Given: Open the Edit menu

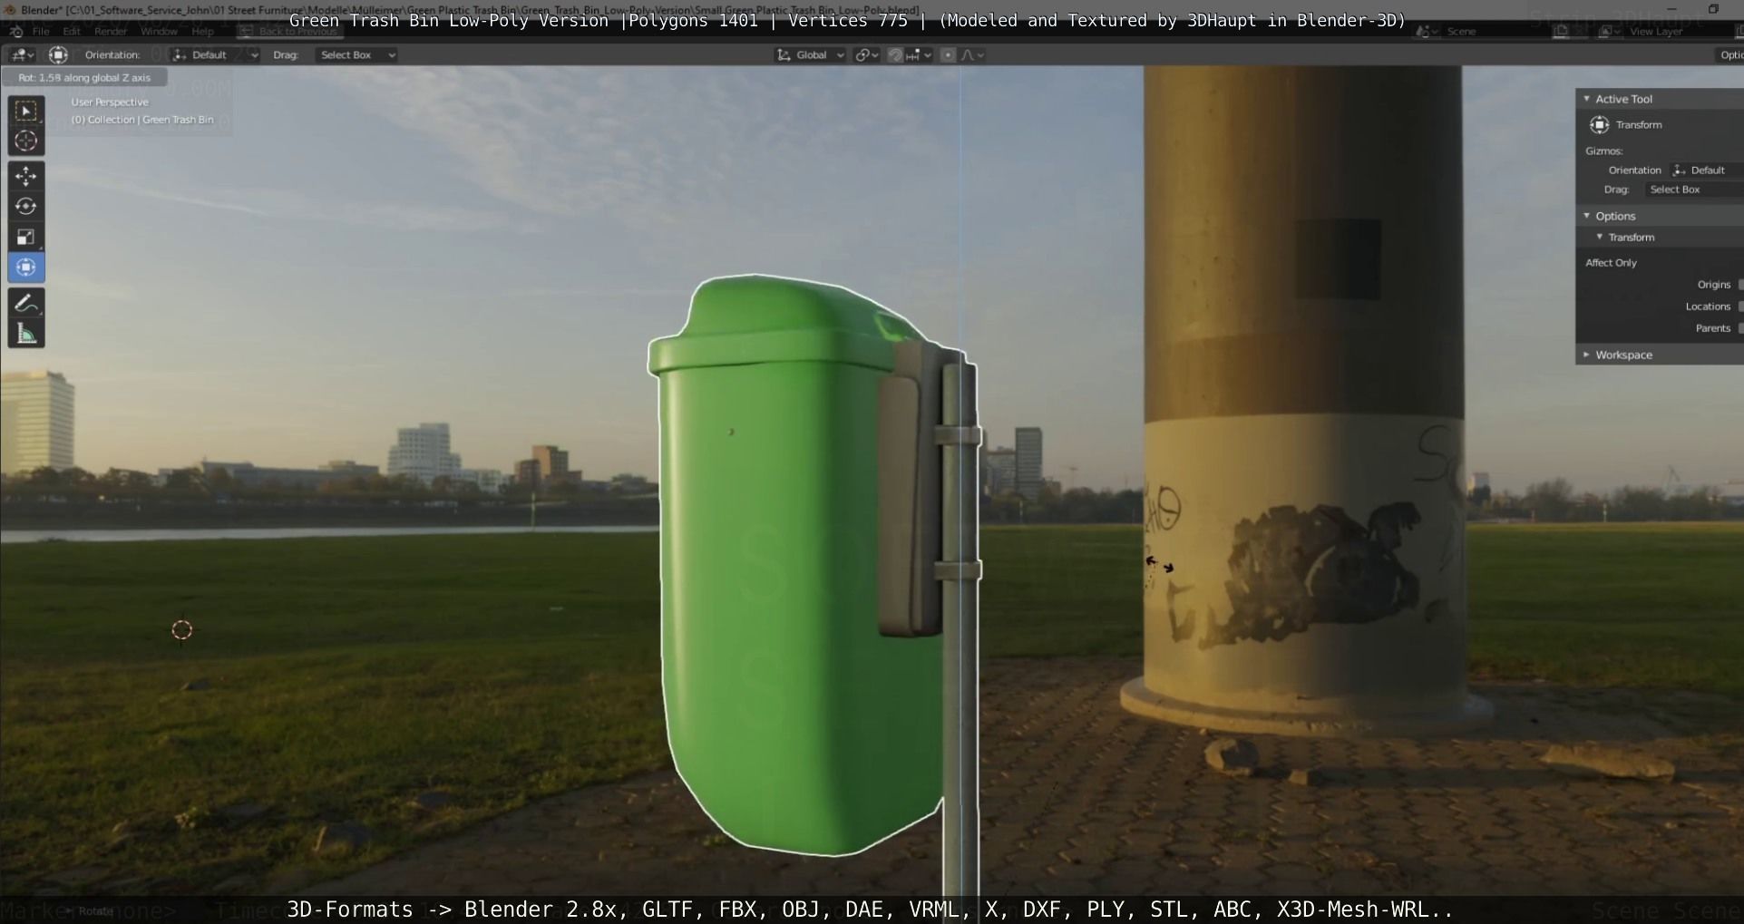Looking at the screenshot, I should [x=72, y=31].
